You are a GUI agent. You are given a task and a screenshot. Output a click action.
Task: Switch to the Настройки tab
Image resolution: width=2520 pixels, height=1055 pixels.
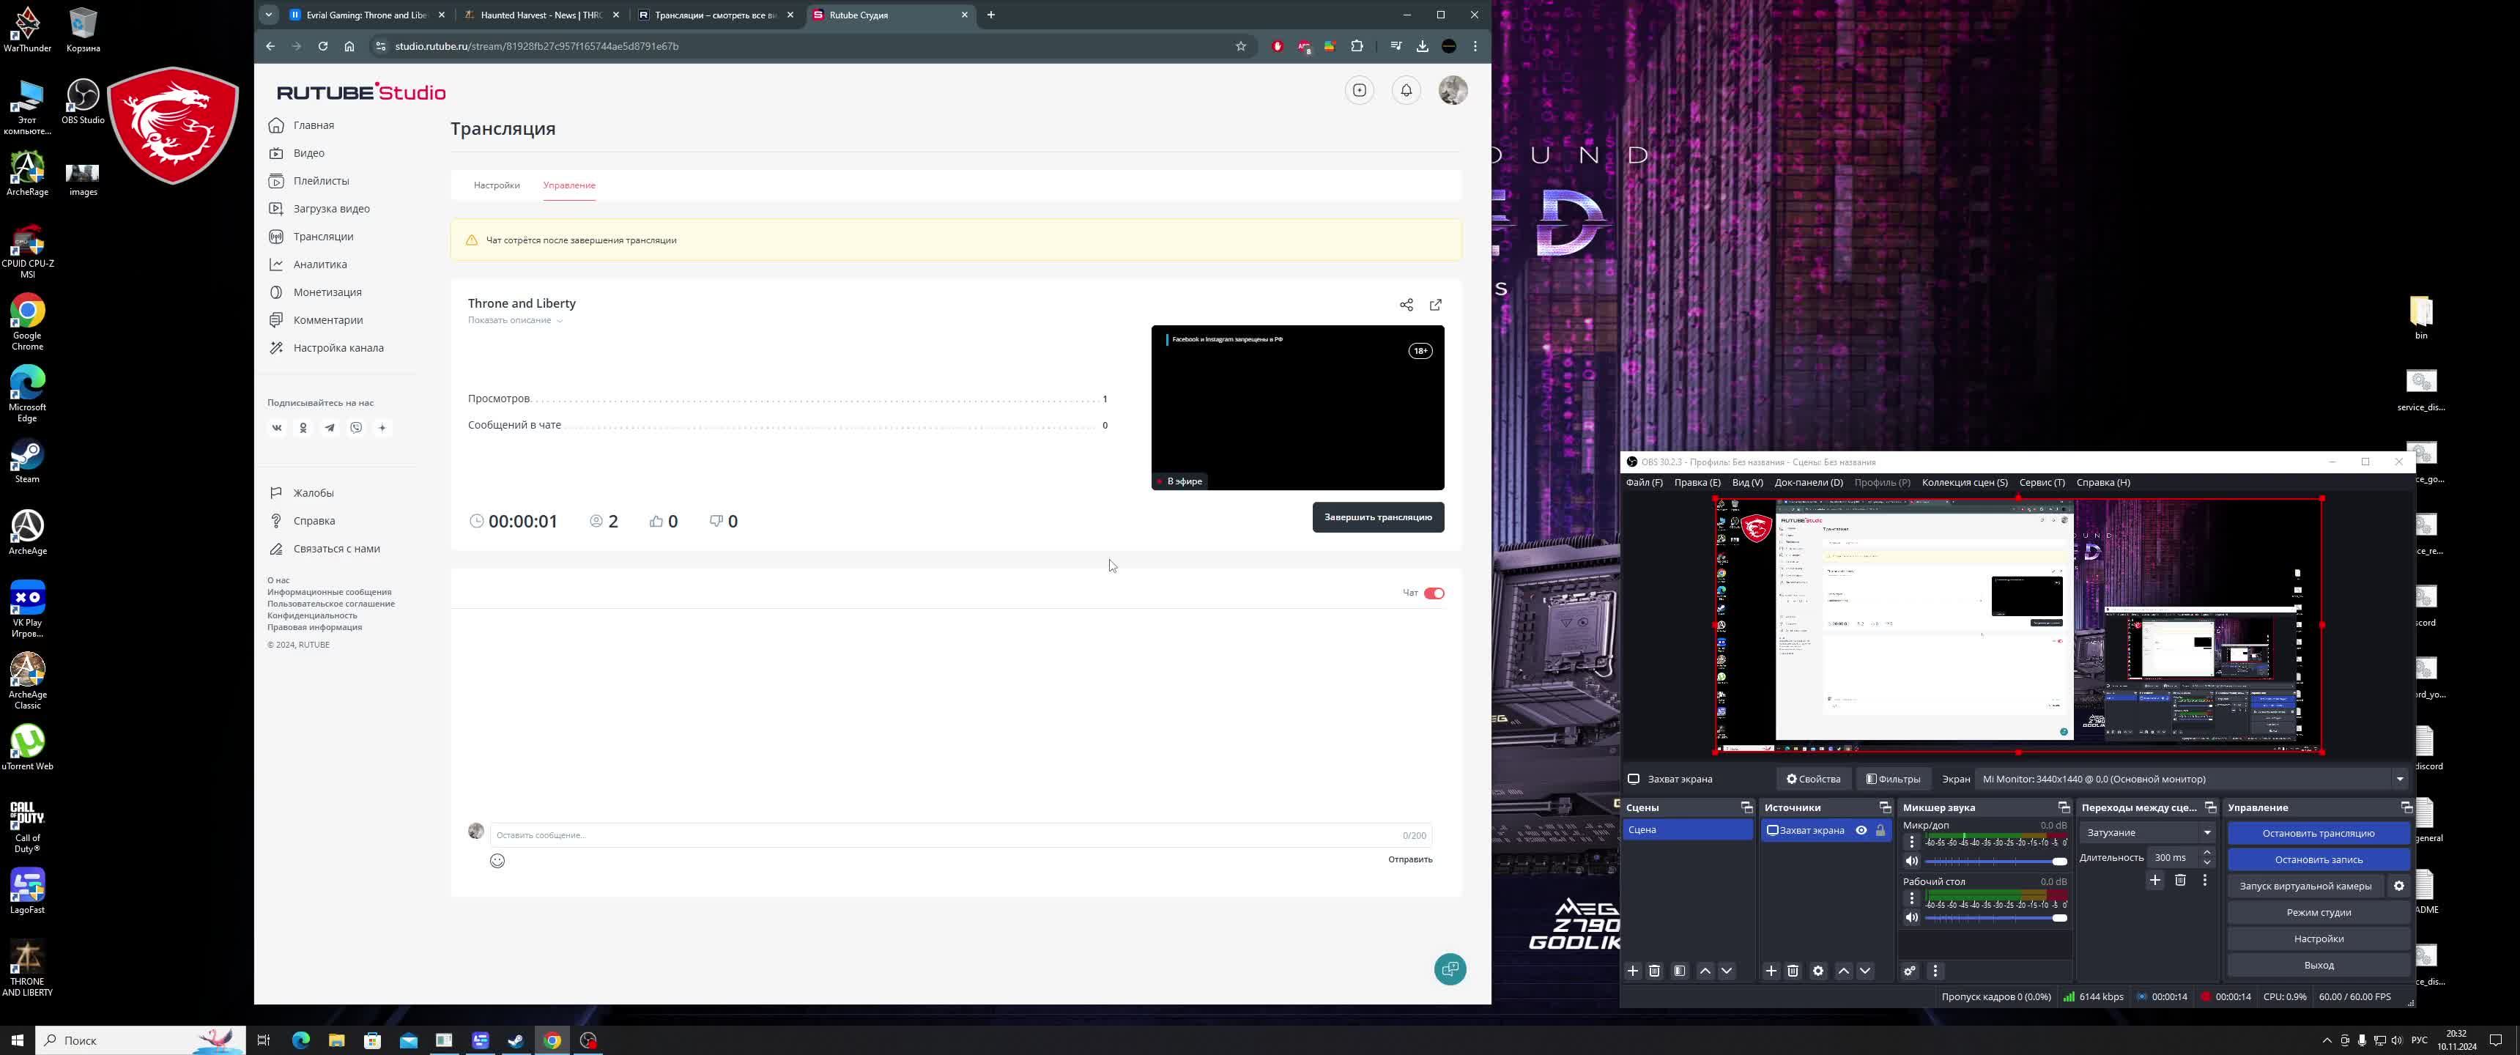[x=496, y=185]
